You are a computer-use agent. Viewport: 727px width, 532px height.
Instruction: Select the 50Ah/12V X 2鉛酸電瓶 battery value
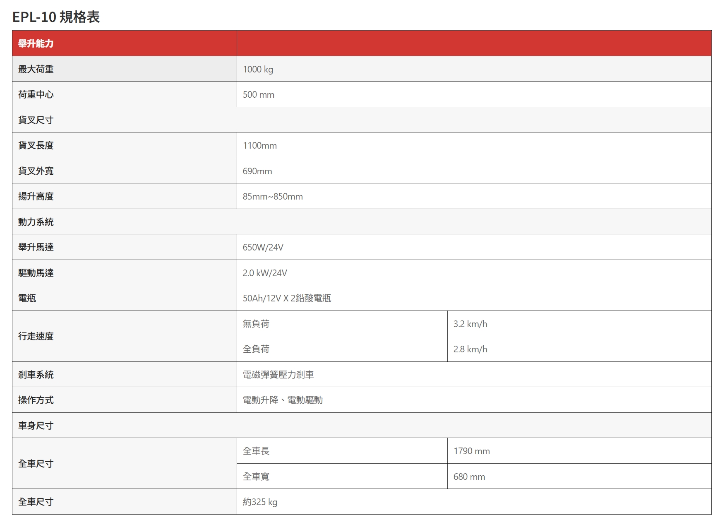click(287, 298)
